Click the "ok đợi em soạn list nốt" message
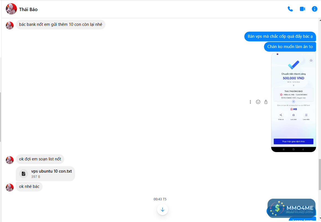This screenshot has width=321, height=222. tap(40, 159)
